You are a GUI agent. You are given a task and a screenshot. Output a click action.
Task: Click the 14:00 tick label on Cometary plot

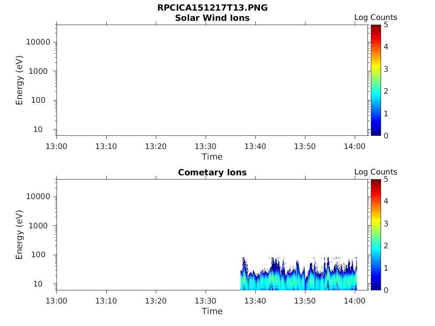(355, 301)
